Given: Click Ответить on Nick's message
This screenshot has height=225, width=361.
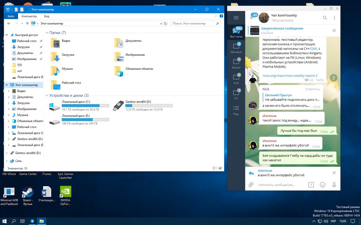Looking at the screenshot, I should [x=312, y=89].
